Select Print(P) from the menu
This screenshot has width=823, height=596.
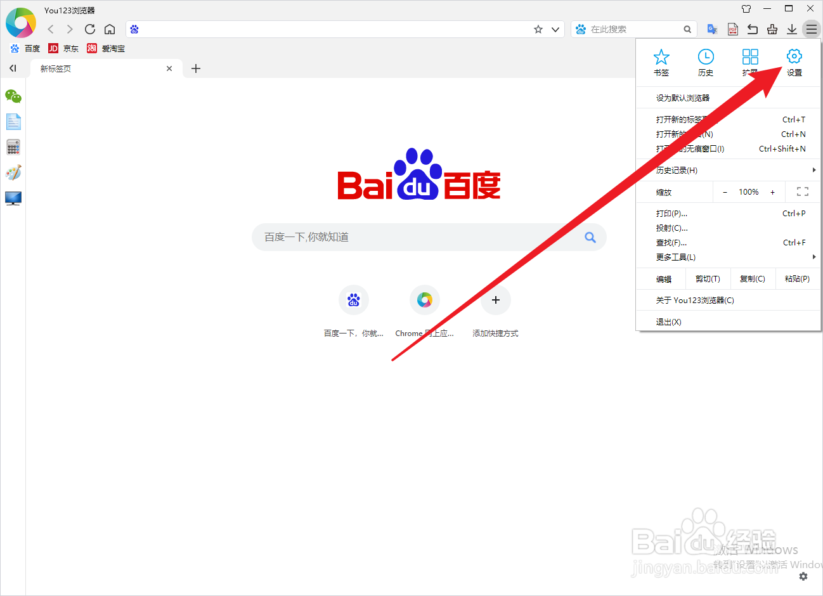[729, 214]
